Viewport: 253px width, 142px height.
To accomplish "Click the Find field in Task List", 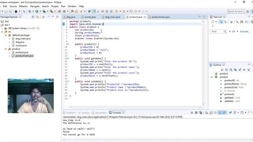I will pos(218,32).
